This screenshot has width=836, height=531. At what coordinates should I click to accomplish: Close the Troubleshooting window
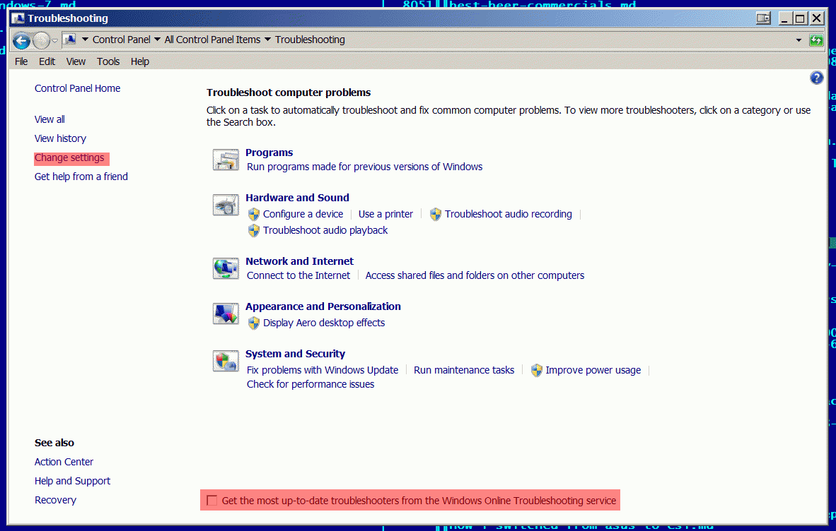coord(816,18)
